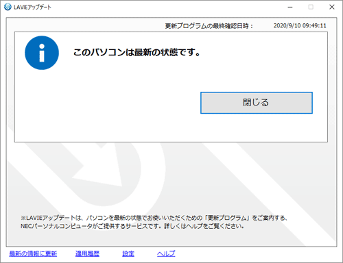Open the 最新の情報に更新 link

click(x=33, y=253)
